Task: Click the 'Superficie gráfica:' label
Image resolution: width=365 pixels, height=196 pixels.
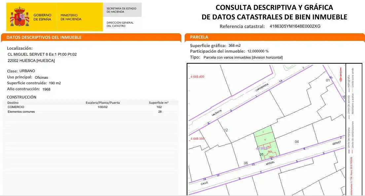Action: [208, 45]
